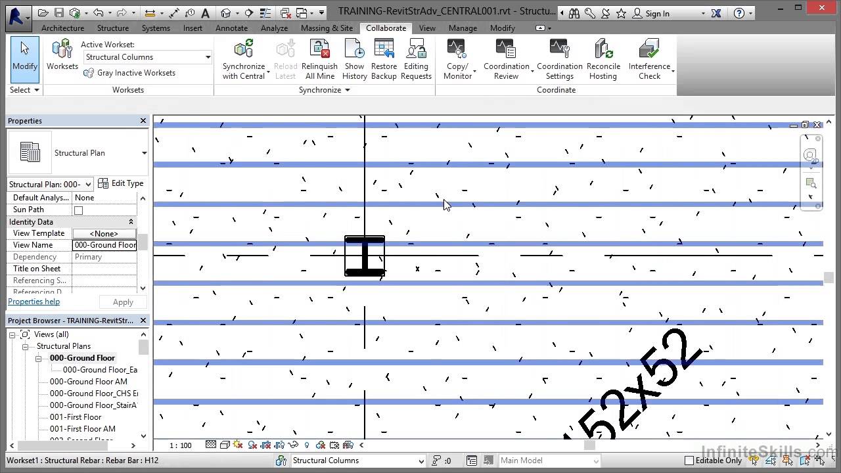This screenshot has height=473, width=841.
Task: Click the 1 : 100 view scale
Action: (181, 445)
